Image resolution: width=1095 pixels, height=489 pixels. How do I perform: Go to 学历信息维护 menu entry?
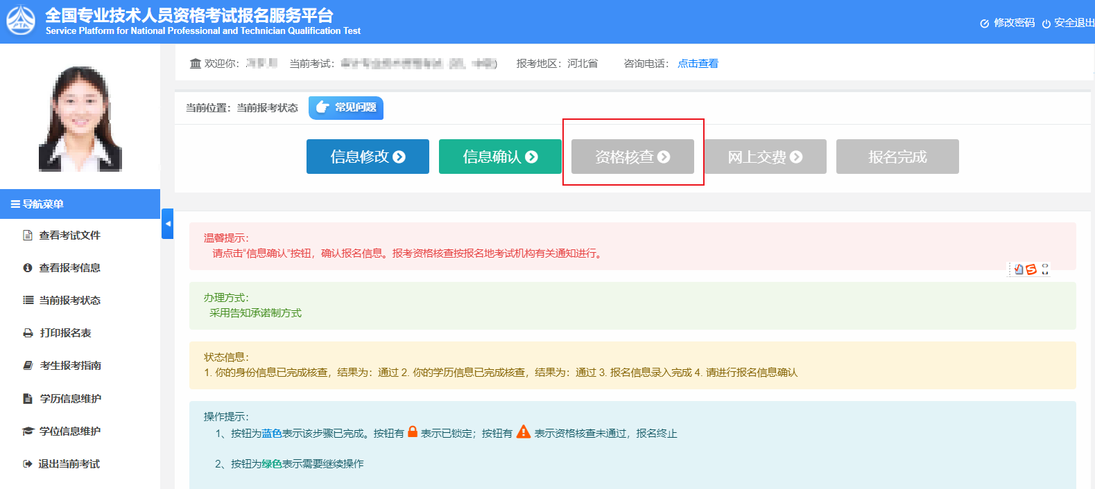[70, 399]
